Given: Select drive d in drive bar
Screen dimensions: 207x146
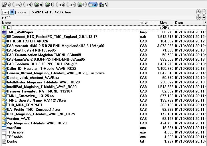Looking at the screenshot, I should [28, 5].
